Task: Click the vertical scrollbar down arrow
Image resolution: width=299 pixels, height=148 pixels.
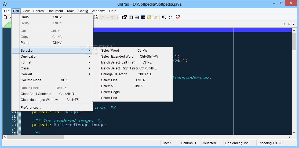Action: (x=294, y=132)
